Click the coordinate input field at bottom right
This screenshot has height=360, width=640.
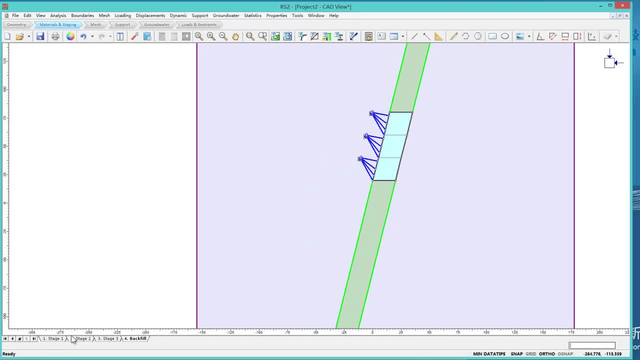pos(592,346)
